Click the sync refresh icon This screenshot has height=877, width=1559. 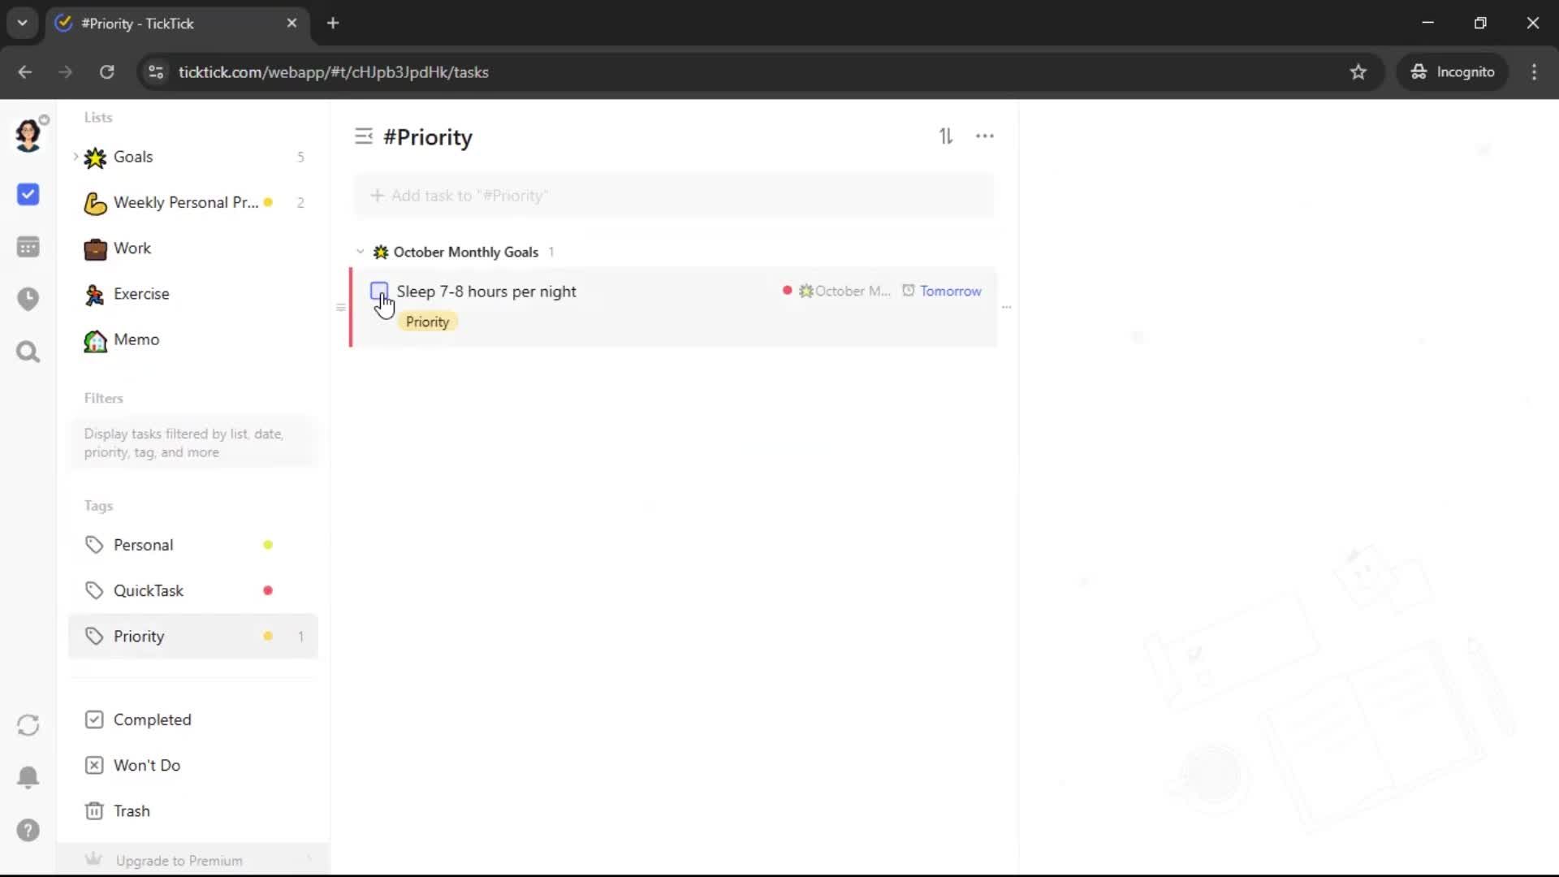coord(28,724)
